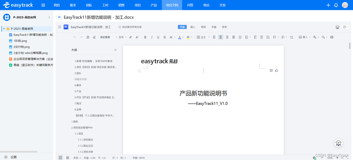Click the text direction icon after numbering
Screen dimensions: 353x160
[292, 37]
